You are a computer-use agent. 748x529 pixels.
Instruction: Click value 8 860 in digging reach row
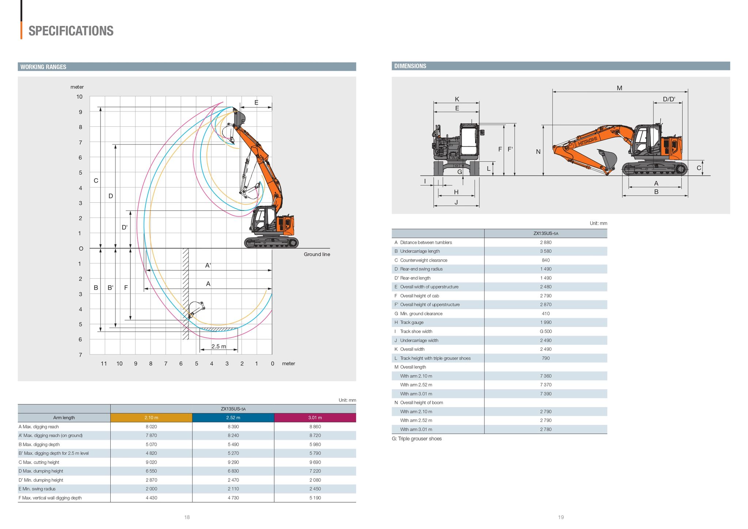click(315, 427)
